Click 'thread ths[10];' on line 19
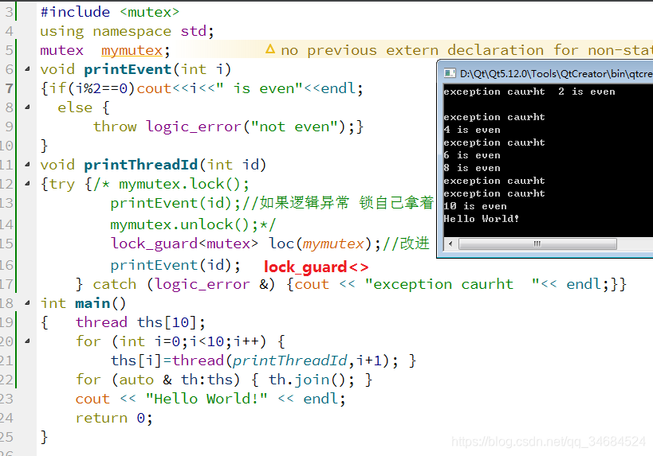 (x=140, y=322)
